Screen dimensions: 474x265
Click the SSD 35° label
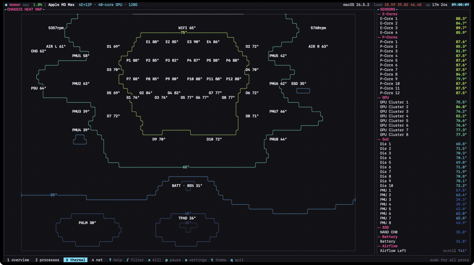coord(299,84)
